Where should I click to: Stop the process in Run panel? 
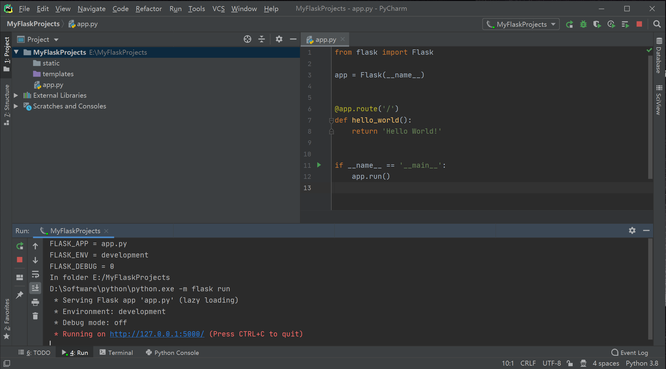pos(20,260)
